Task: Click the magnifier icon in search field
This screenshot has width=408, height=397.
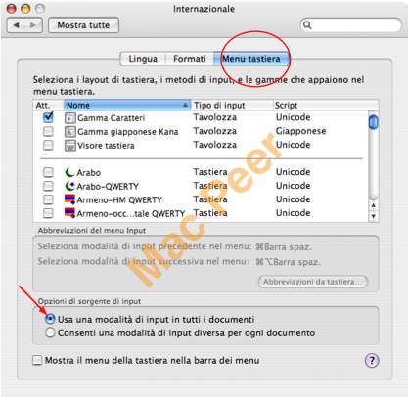Action: click(307, 25)
